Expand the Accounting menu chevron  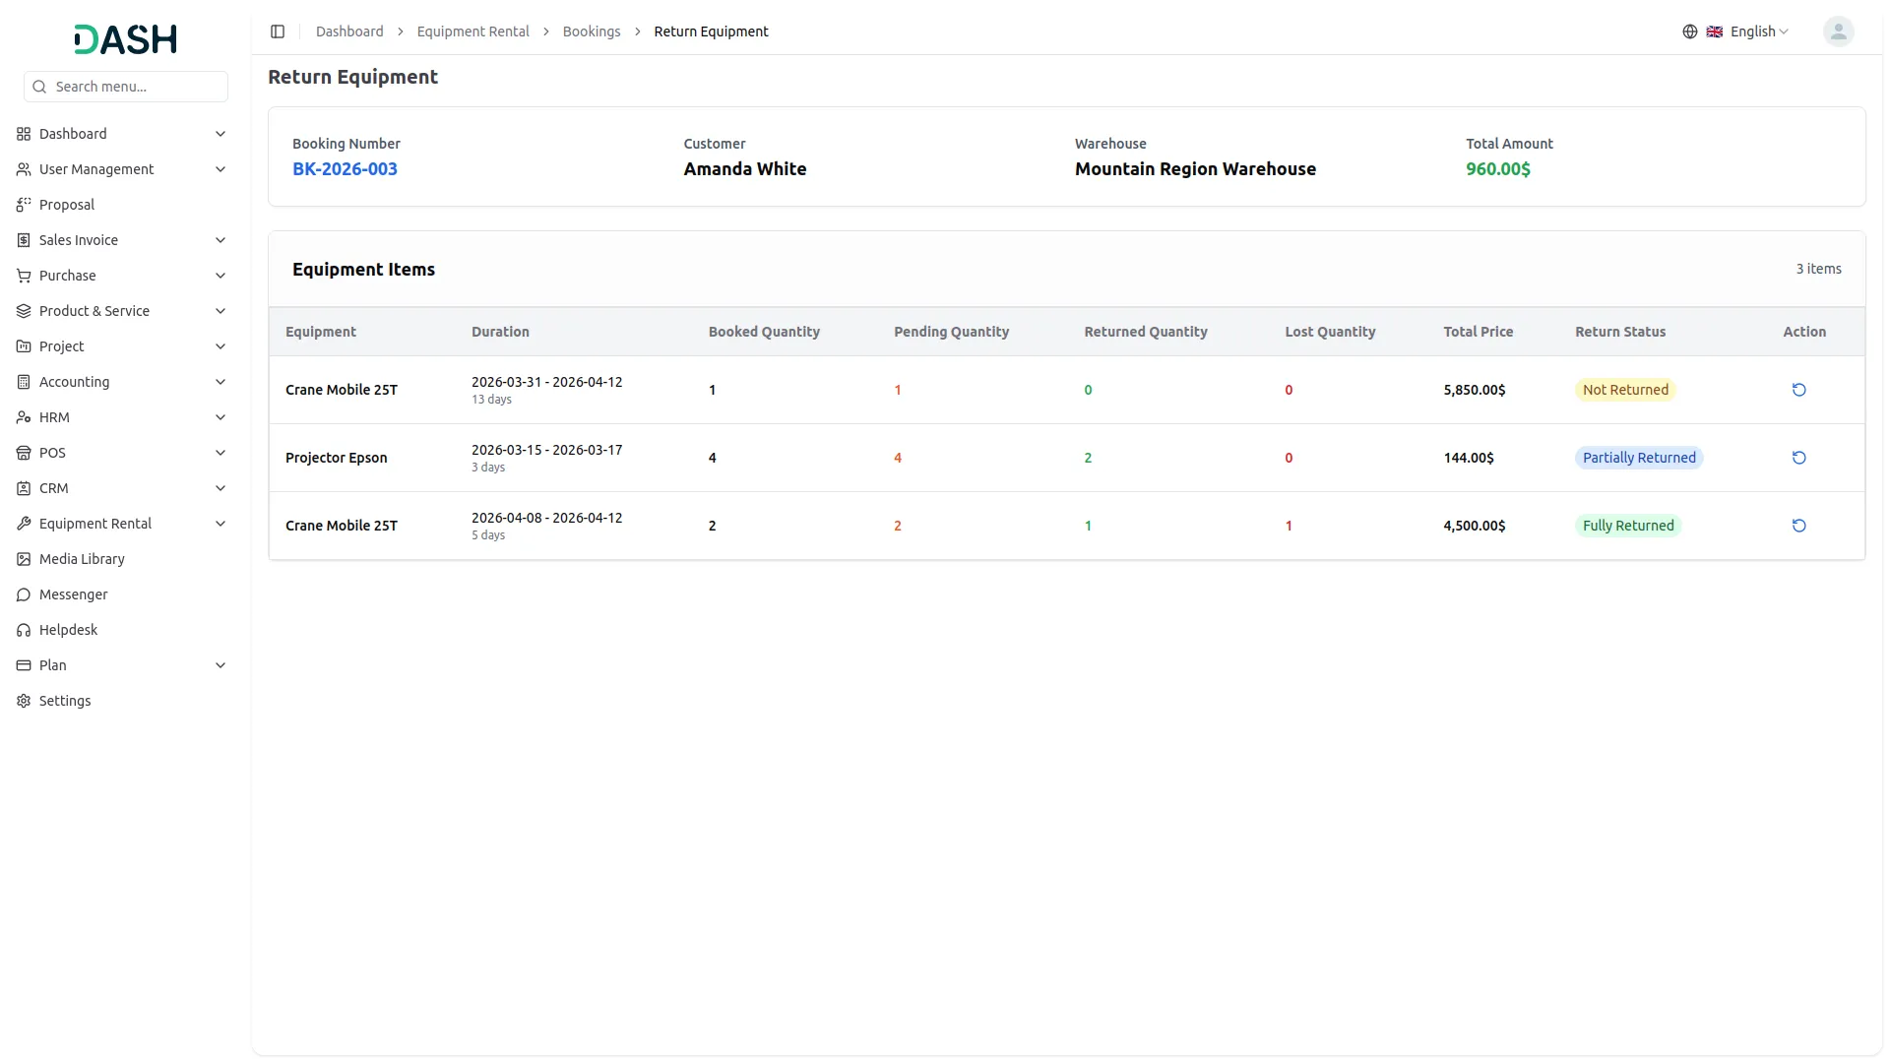tap(220, 382)
